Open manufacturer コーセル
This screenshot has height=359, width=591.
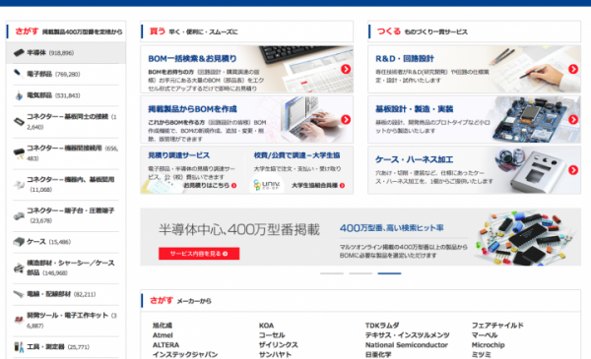click(272, 335)
